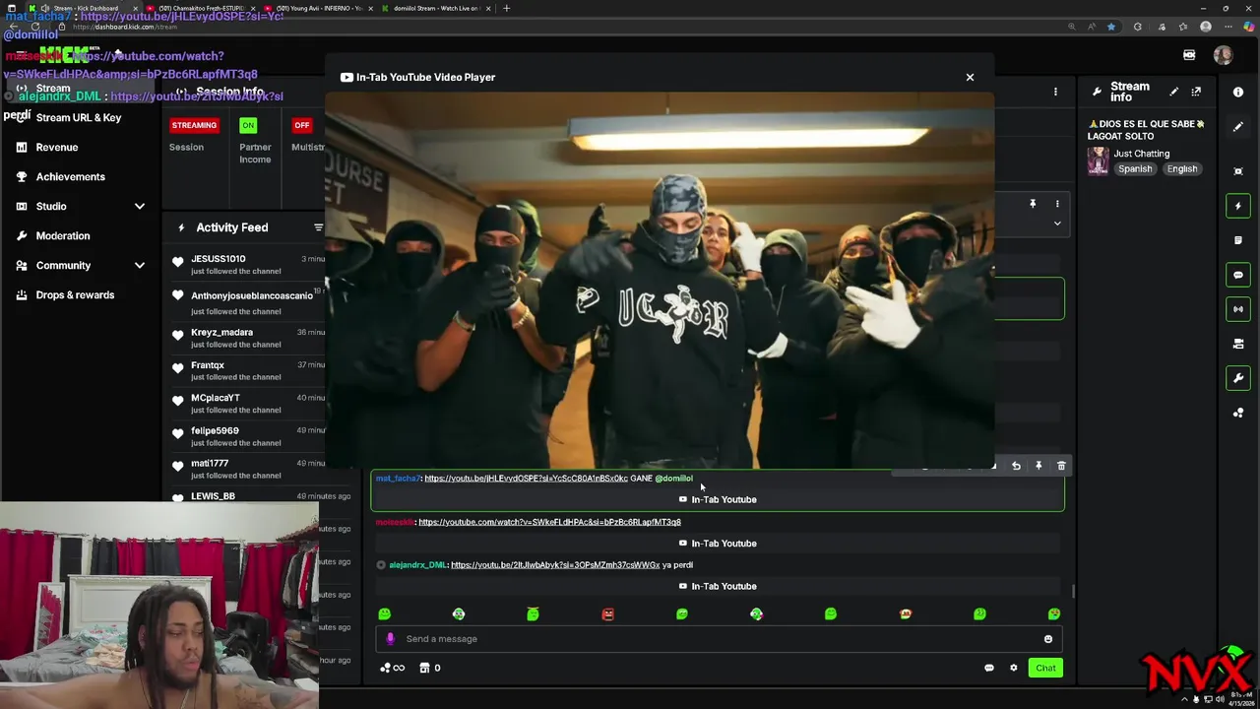
Task: Open the profile avatar menu
Action: (x=1223, y=55)
